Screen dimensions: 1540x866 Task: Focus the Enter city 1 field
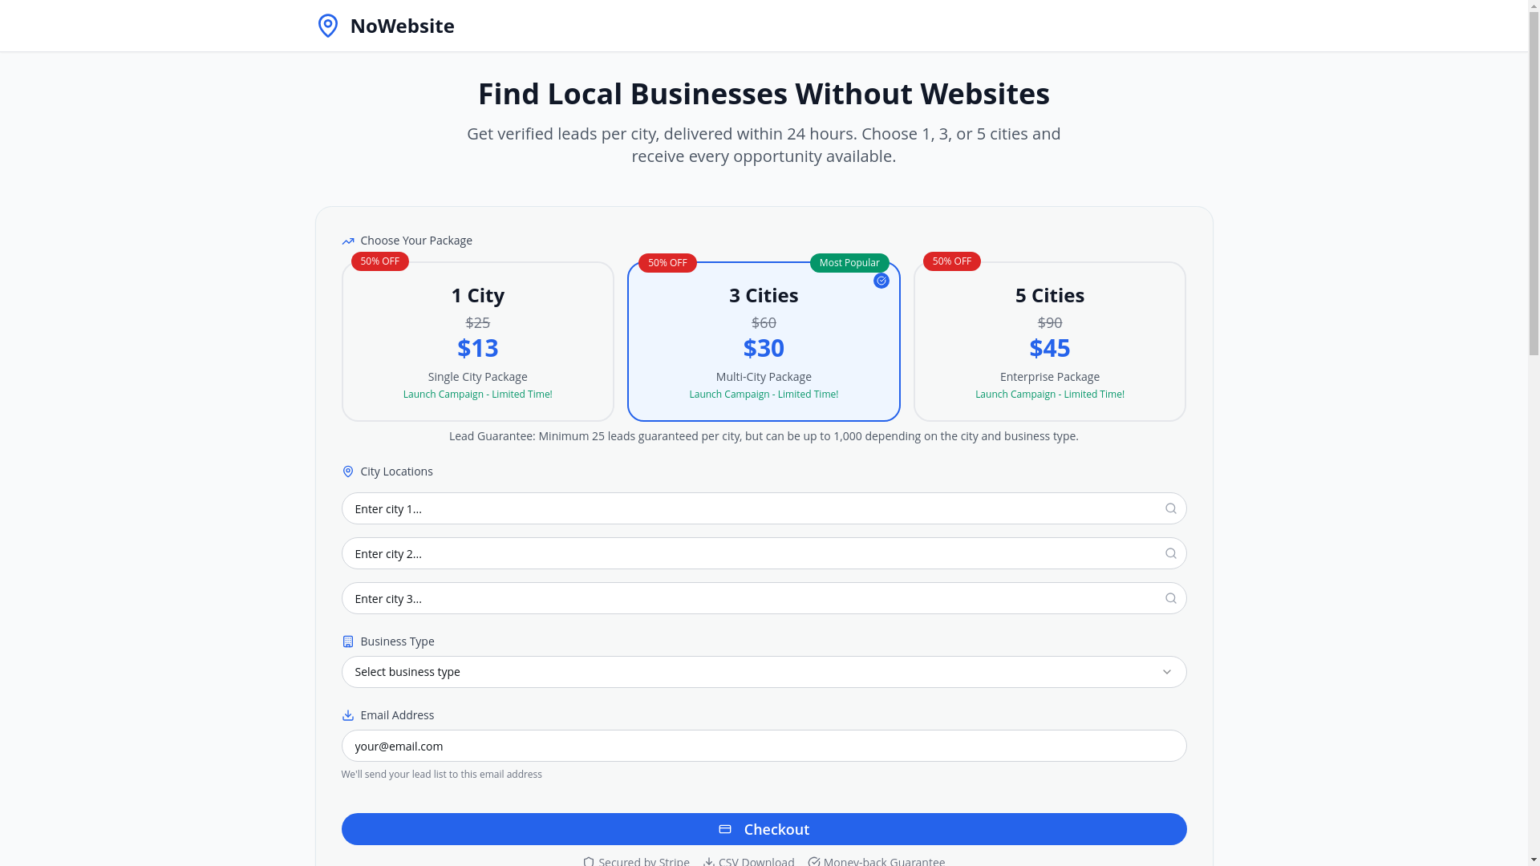coord(764,508)
